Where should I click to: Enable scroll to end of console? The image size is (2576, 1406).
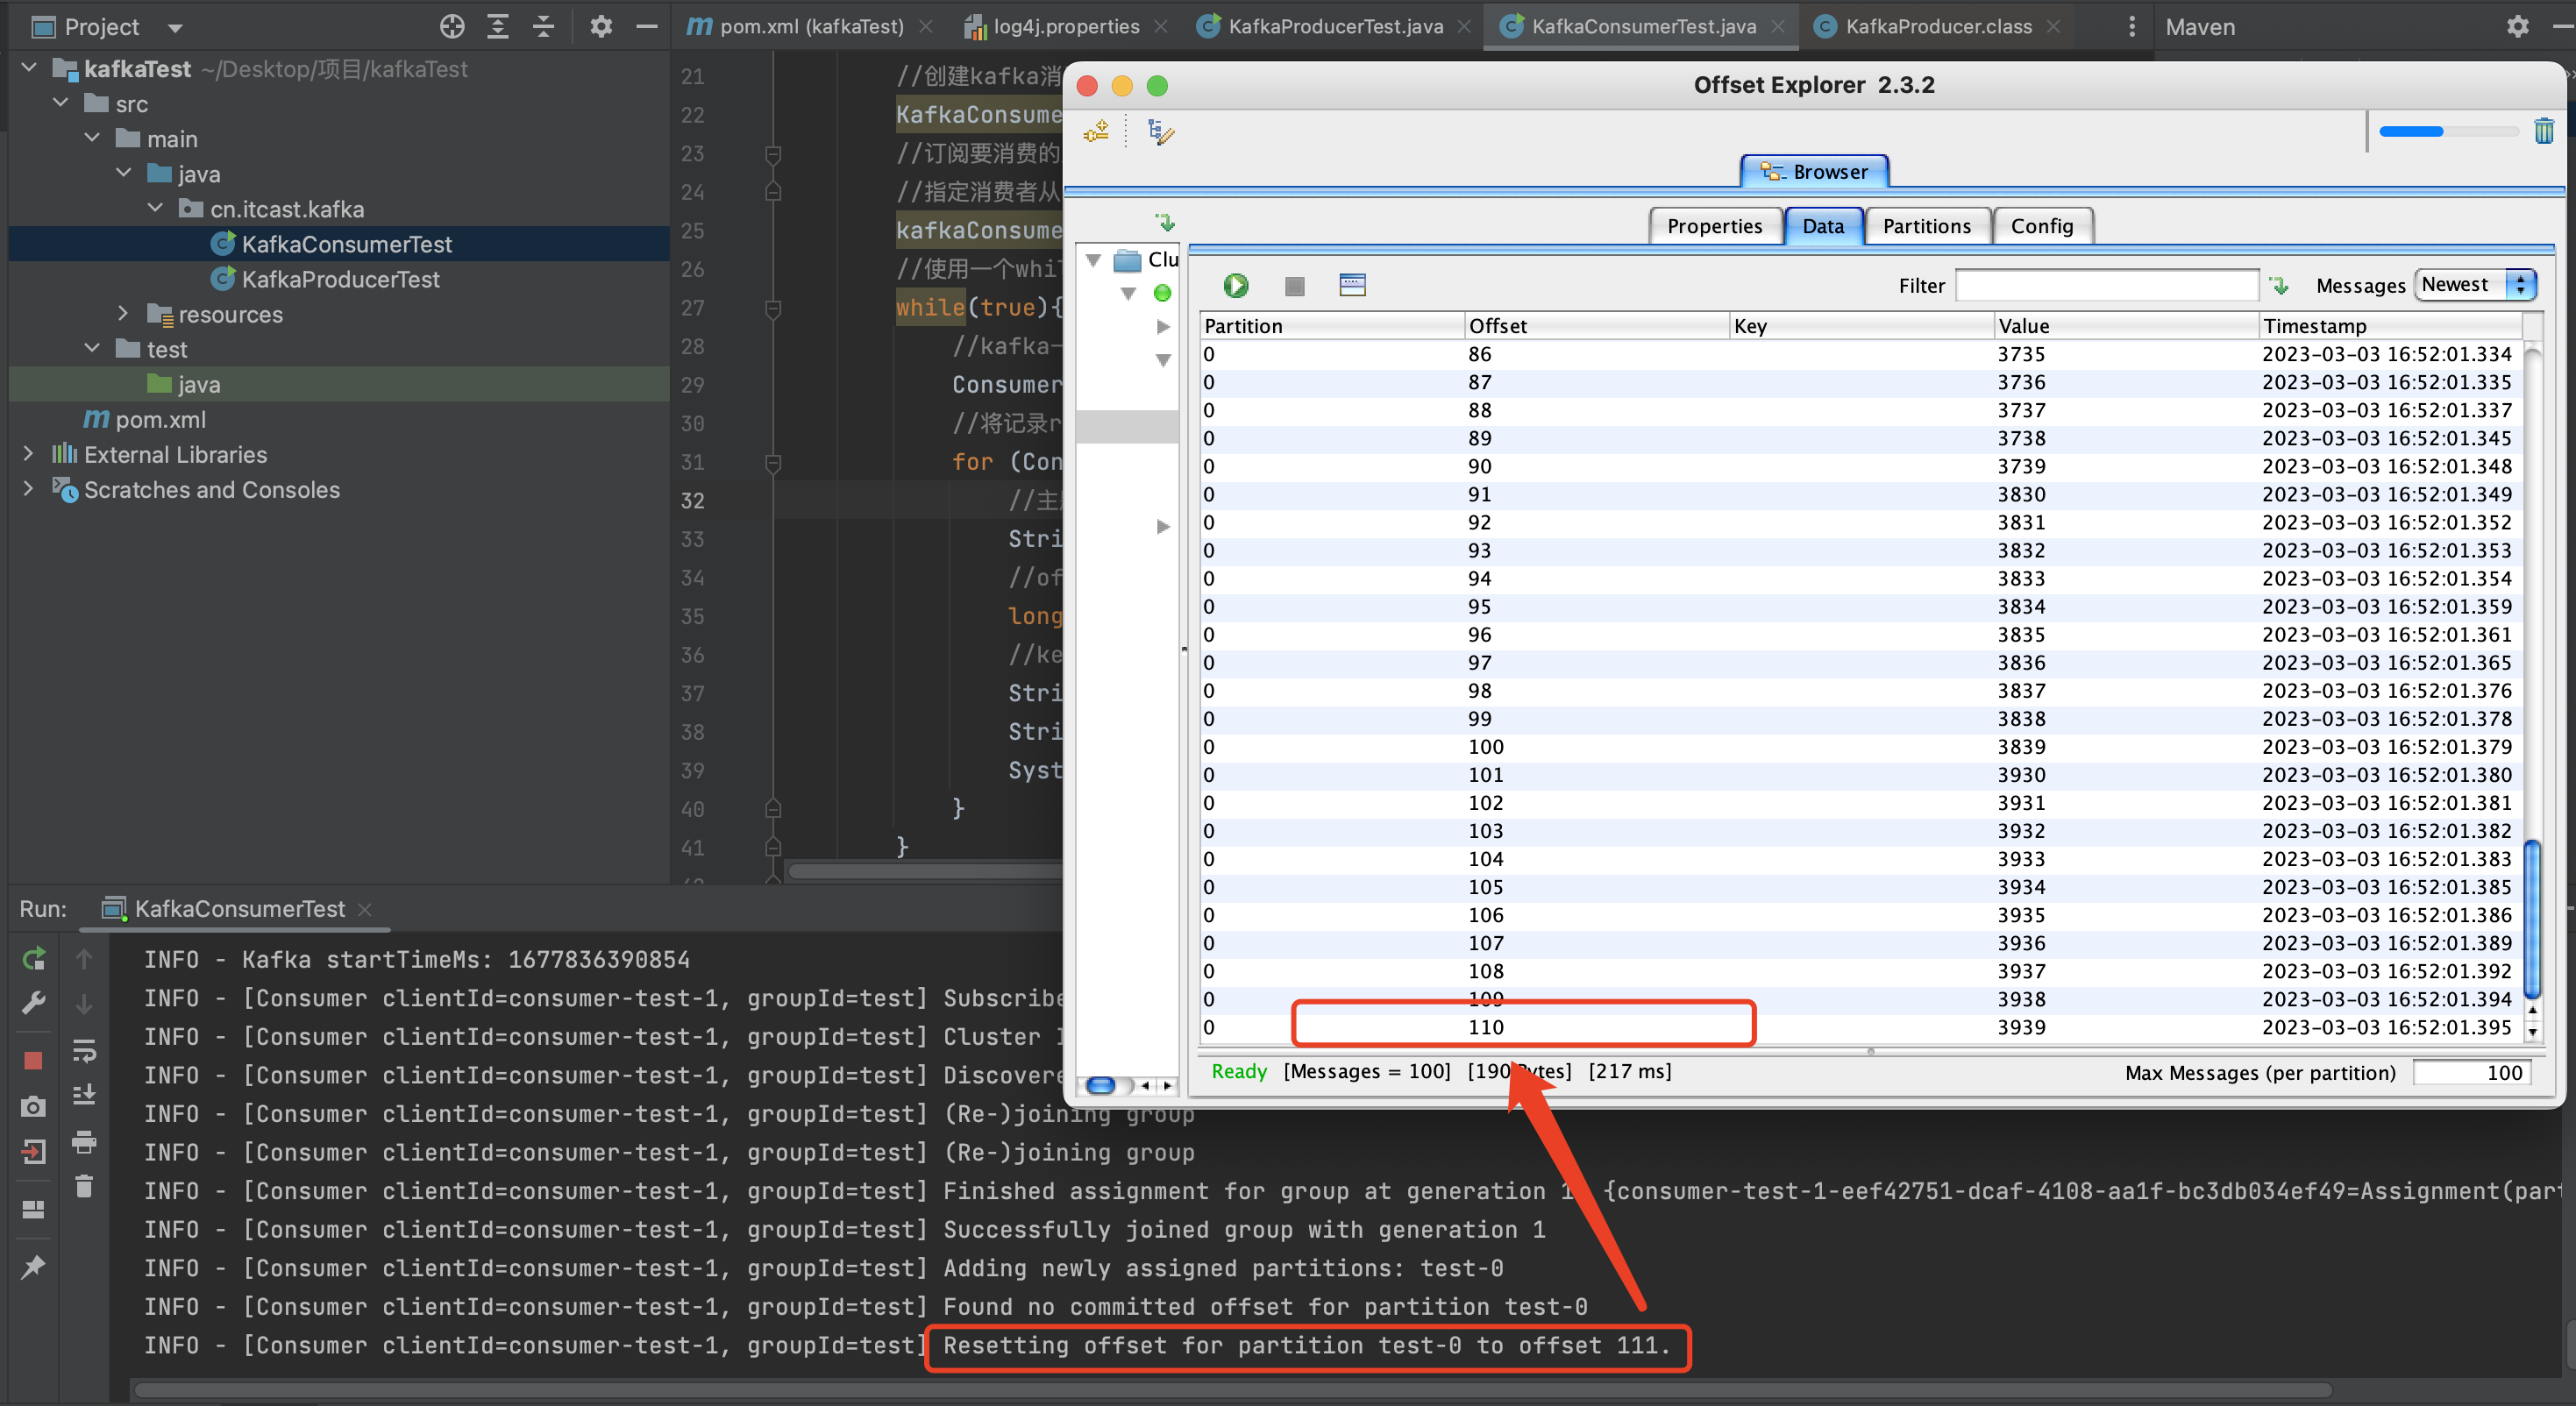click(x=85, y=1095)
